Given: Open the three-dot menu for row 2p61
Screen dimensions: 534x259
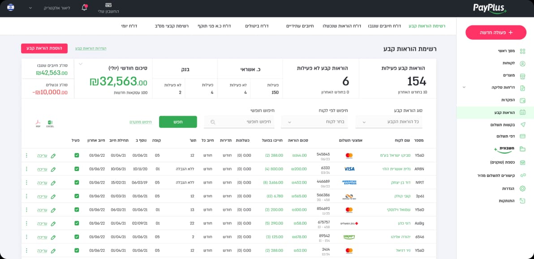Looking at the screenshot, I should point(26,196).
